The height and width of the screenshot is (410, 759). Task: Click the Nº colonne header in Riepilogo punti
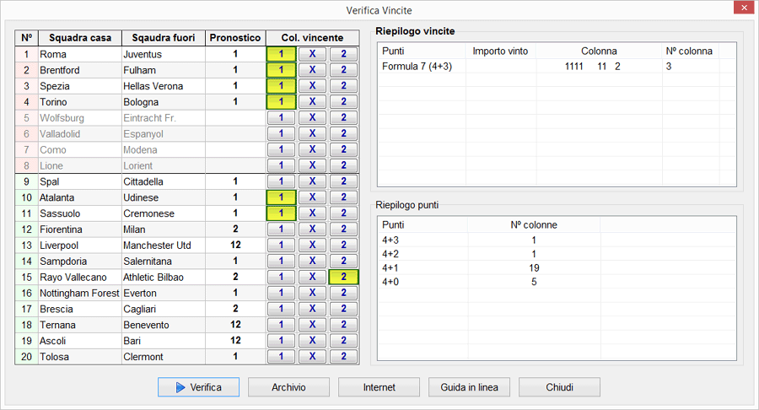533,224
